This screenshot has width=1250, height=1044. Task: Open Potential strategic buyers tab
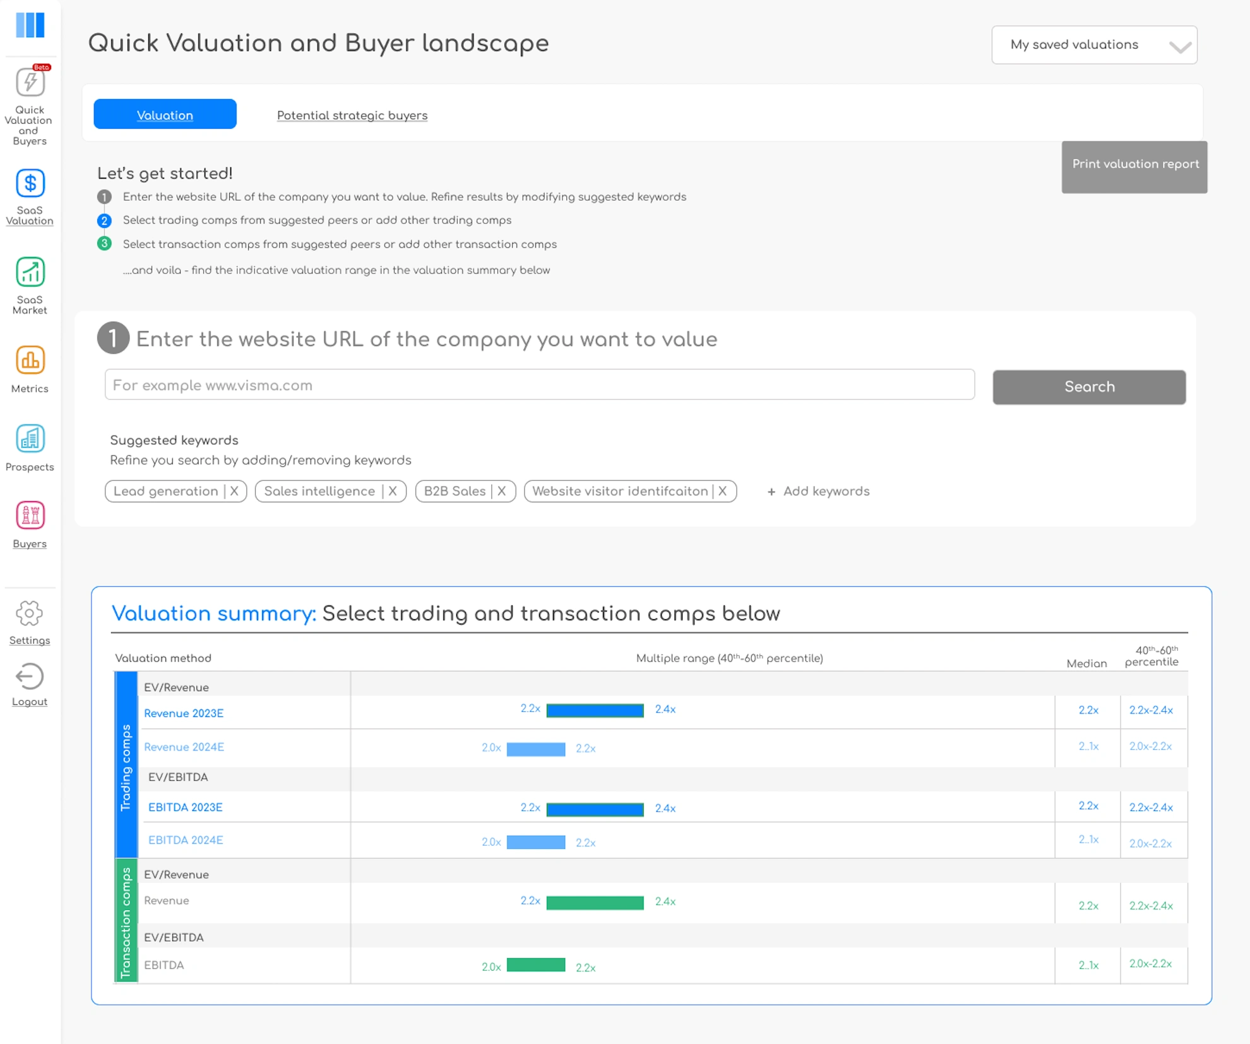pyautogui.click(x=352, y=116)
